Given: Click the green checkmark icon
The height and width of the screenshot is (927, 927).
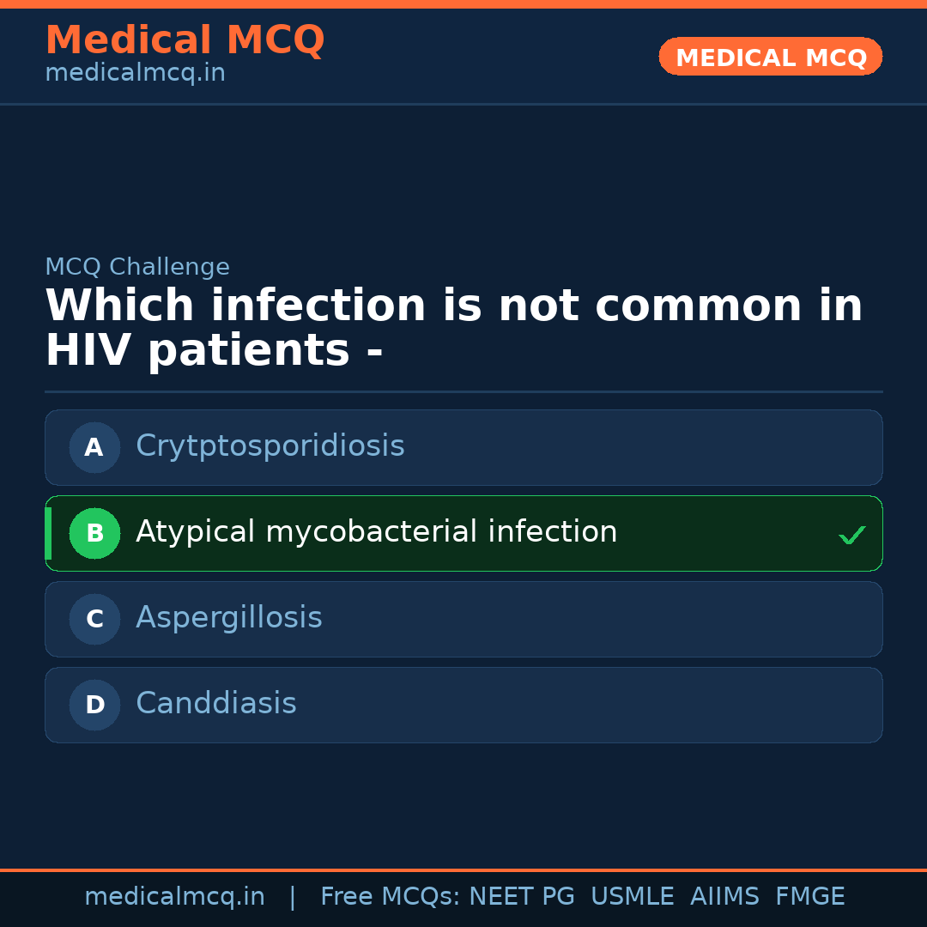Looking at the screenshot, I should [851, 535].
